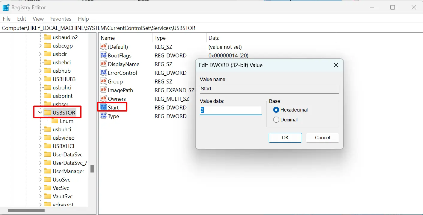Viewport: 423px width, 215px height.
Task: Click the UserDataSvc folder icon
Action: click(48, 154)
